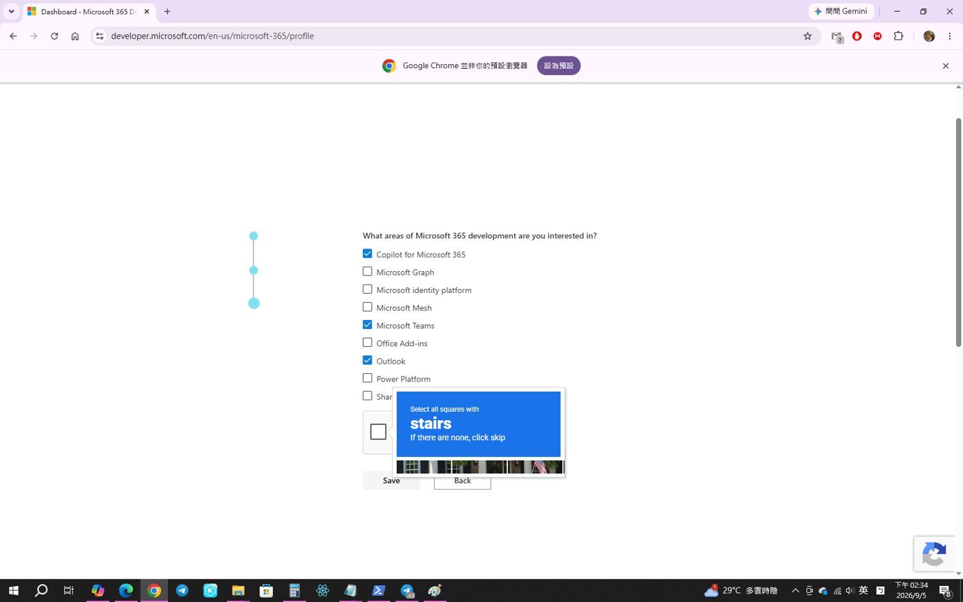963x602 pixels.
Task: Launch Microsoft Copilot from the taskbar
Action: (x=98, y=590)
